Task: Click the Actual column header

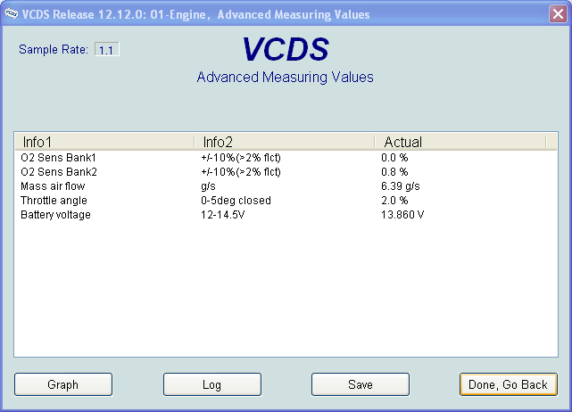Action: (x=460, y=142)
